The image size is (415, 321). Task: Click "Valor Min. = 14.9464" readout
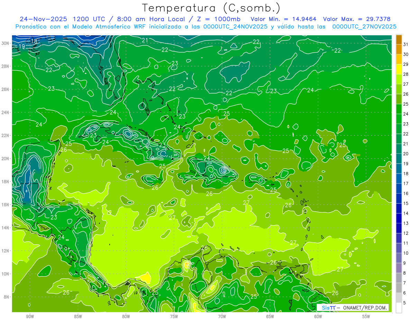[284, 19]
